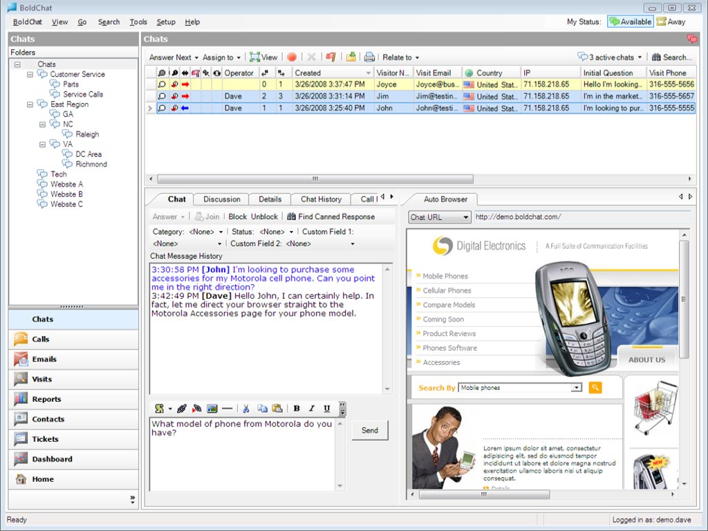Viewport: 708px width, 531px height.
Task: Click the scissors cut icon
Action: point(245,409)
